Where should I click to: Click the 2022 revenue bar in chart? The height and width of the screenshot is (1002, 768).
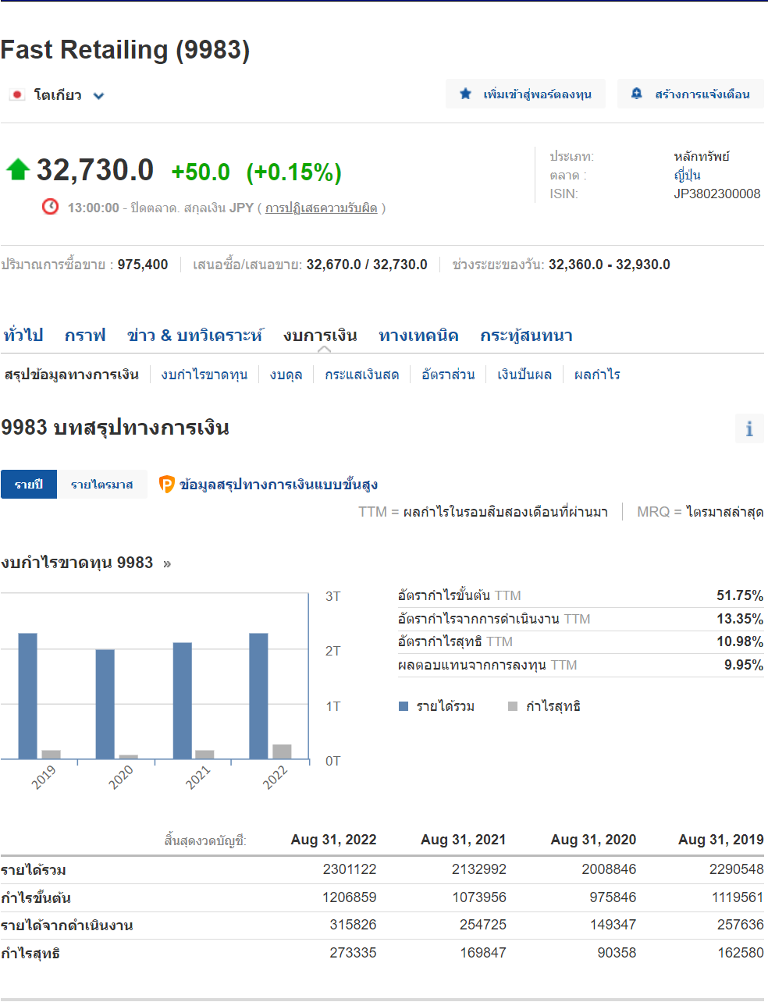click(258, 695)
